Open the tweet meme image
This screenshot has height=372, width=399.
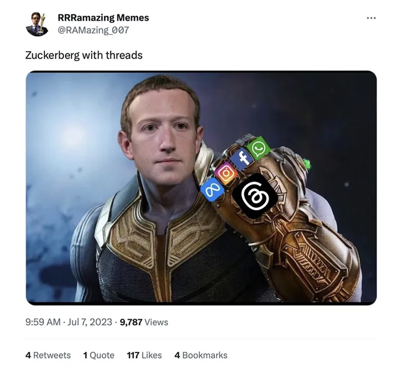coord(201,188)
